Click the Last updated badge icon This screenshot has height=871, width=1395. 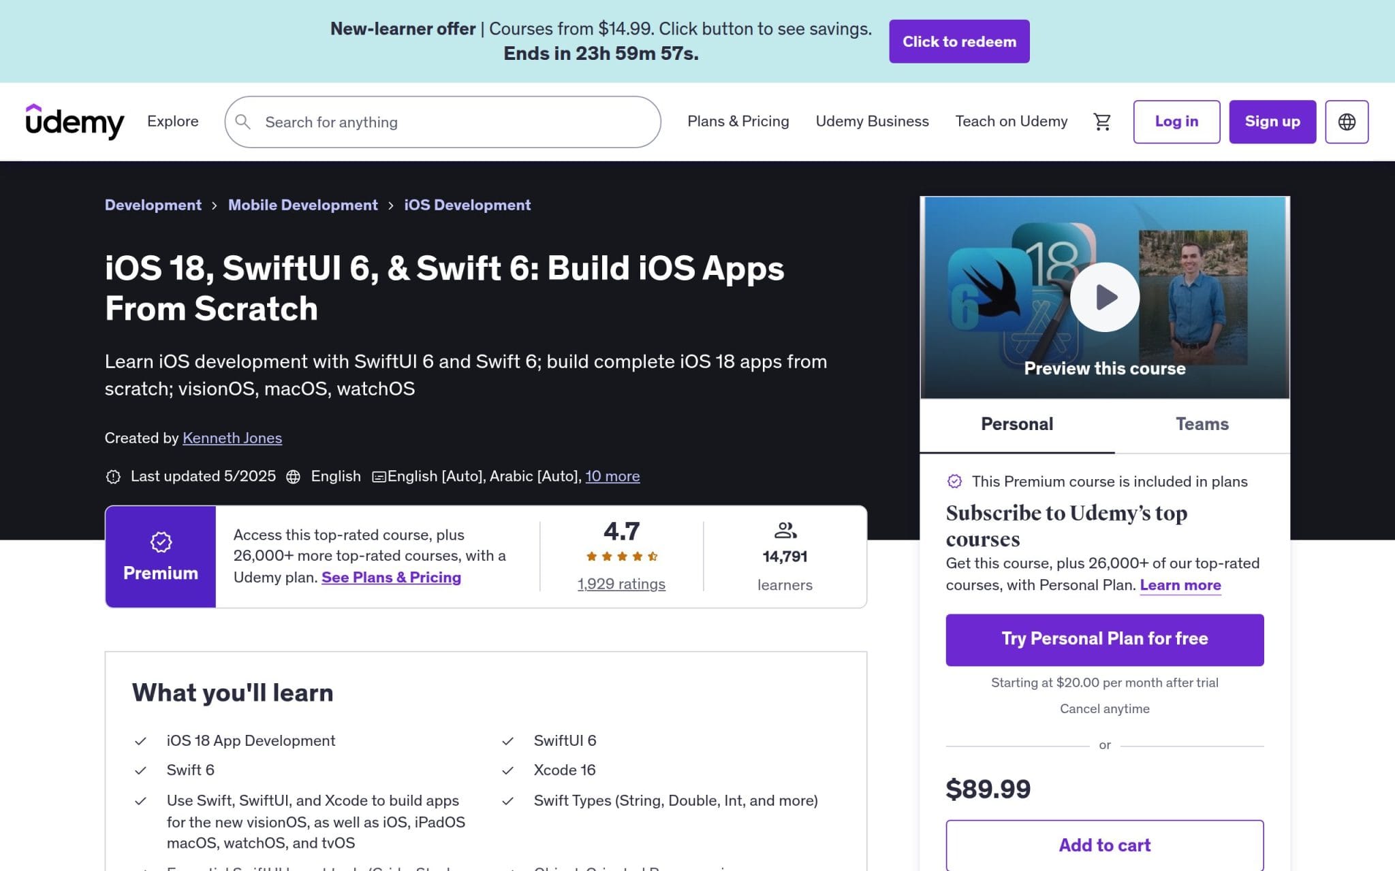point(113,476)
